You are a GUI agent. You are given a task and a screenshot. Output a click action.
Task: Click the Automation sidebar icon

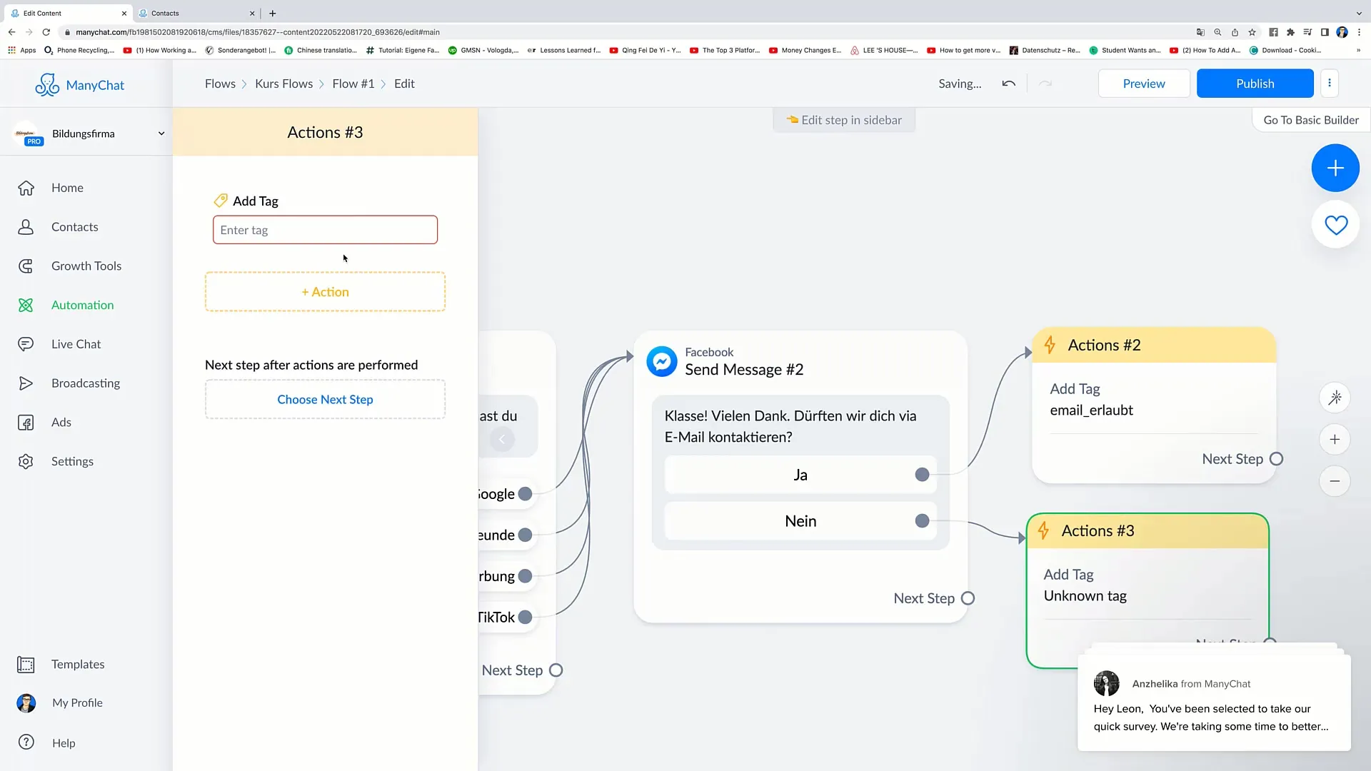click(x=26, y=304)
